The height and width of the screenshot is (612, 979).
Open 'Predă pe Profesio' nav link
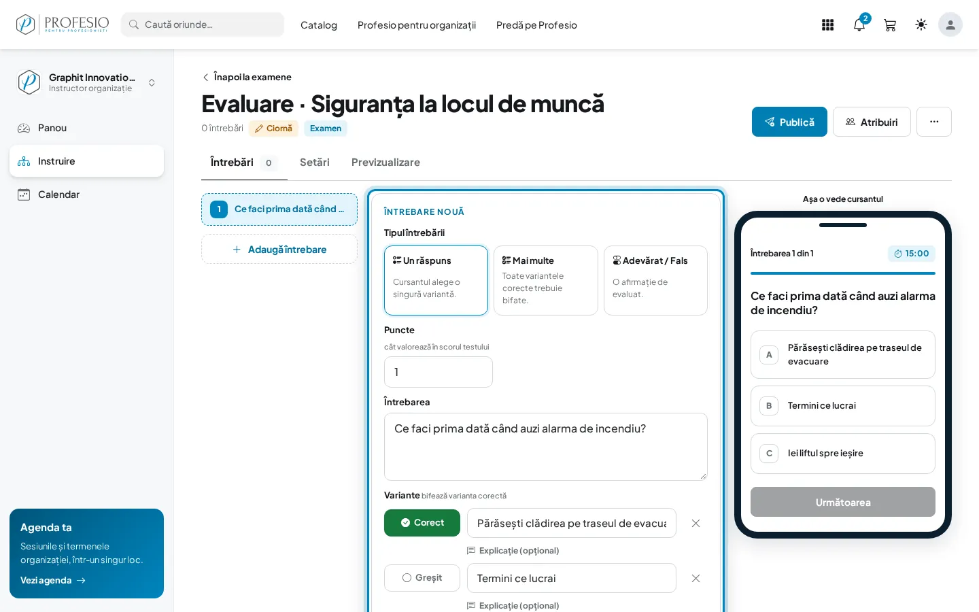pyautogui.click(x=536, y=25)
